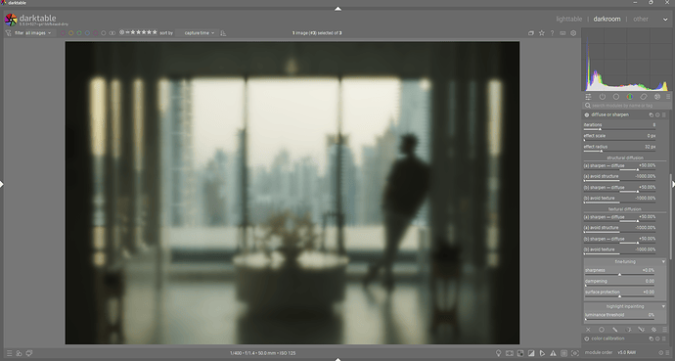The image size is (675, 361).
Task: Click the help question mark icon
Action: point(552,33)
